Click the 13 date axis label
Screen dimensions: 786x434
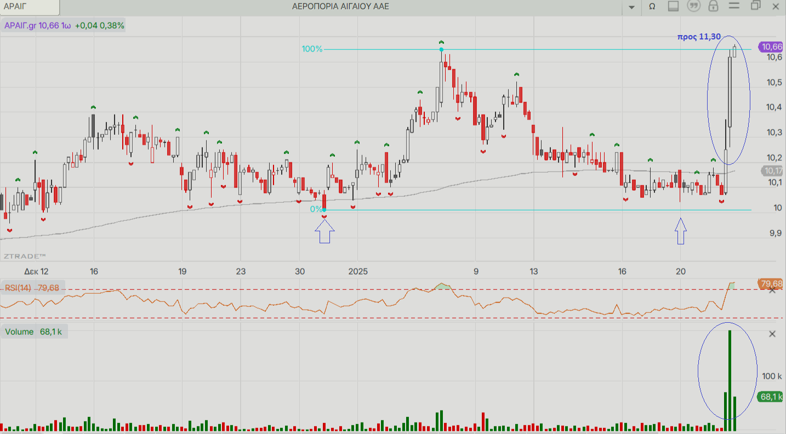[534, 271]
